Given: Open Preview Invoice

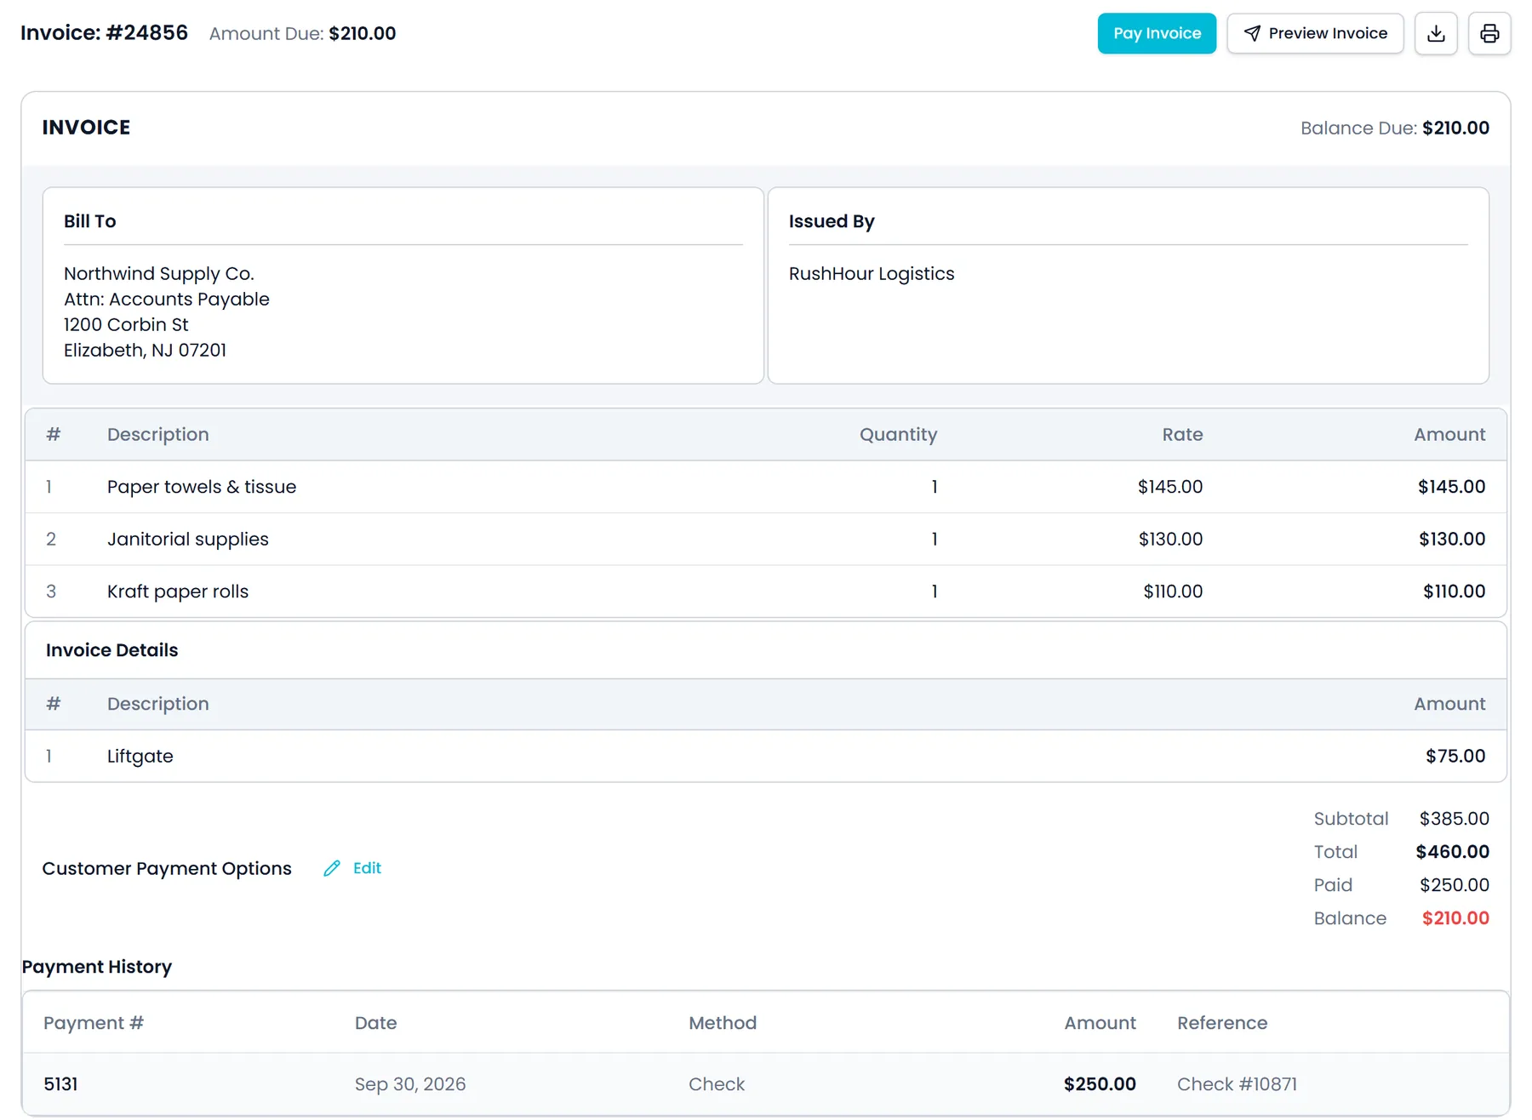Looking at the screenshot, I should pos(1315,33).
